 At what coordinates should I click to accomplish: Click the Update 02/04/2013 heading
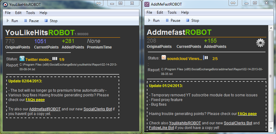click(25, 81)
